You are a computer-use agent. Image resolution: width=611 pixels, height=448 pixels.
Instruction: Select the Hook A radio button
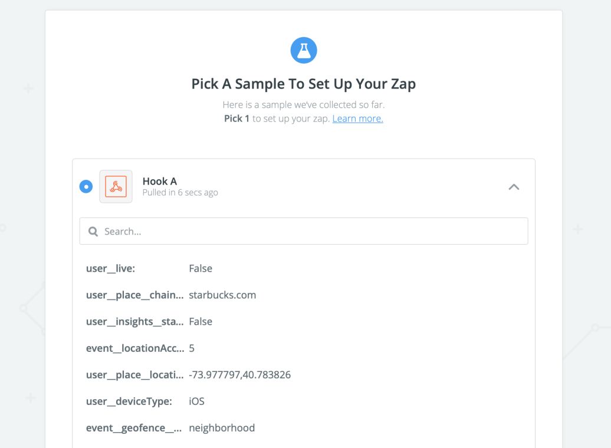(x=86, y=187)
